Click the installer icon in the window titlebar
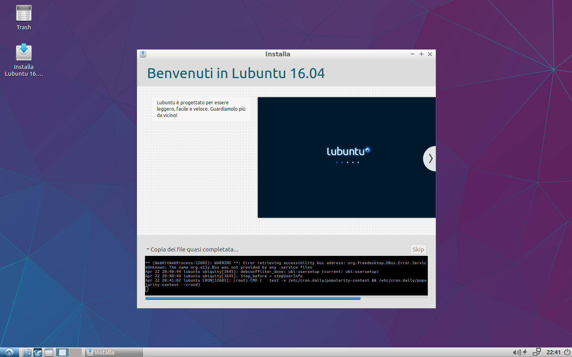Image resolution: width=572 pixels, height=357 pixels. [143, 54]
